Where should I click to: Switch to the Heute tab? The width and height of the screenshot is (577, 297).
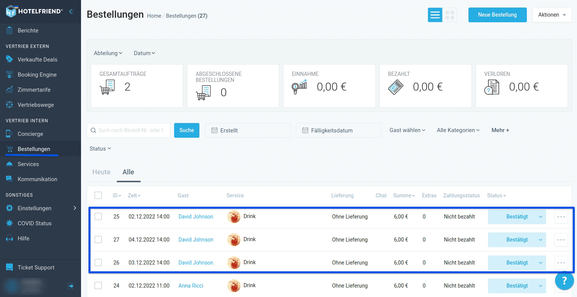click(101, 172)
